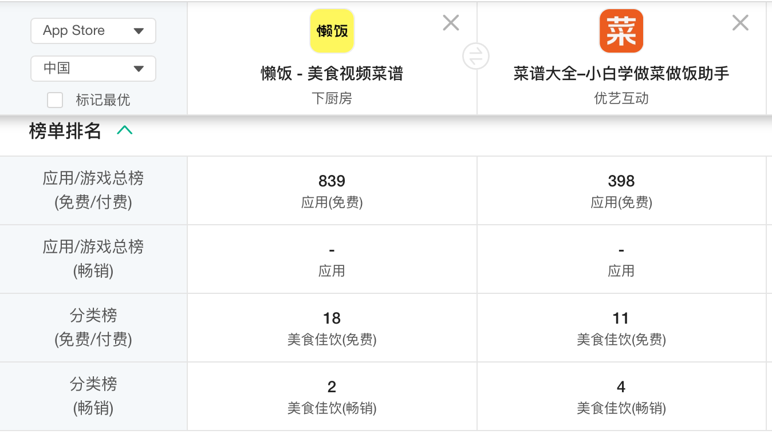Image resolution: width=772 pixels, height=438 pixels.
Task: Open the 菜谱大全–小白学做菜做饭助手 app link
Action: [x=621, y=74]
